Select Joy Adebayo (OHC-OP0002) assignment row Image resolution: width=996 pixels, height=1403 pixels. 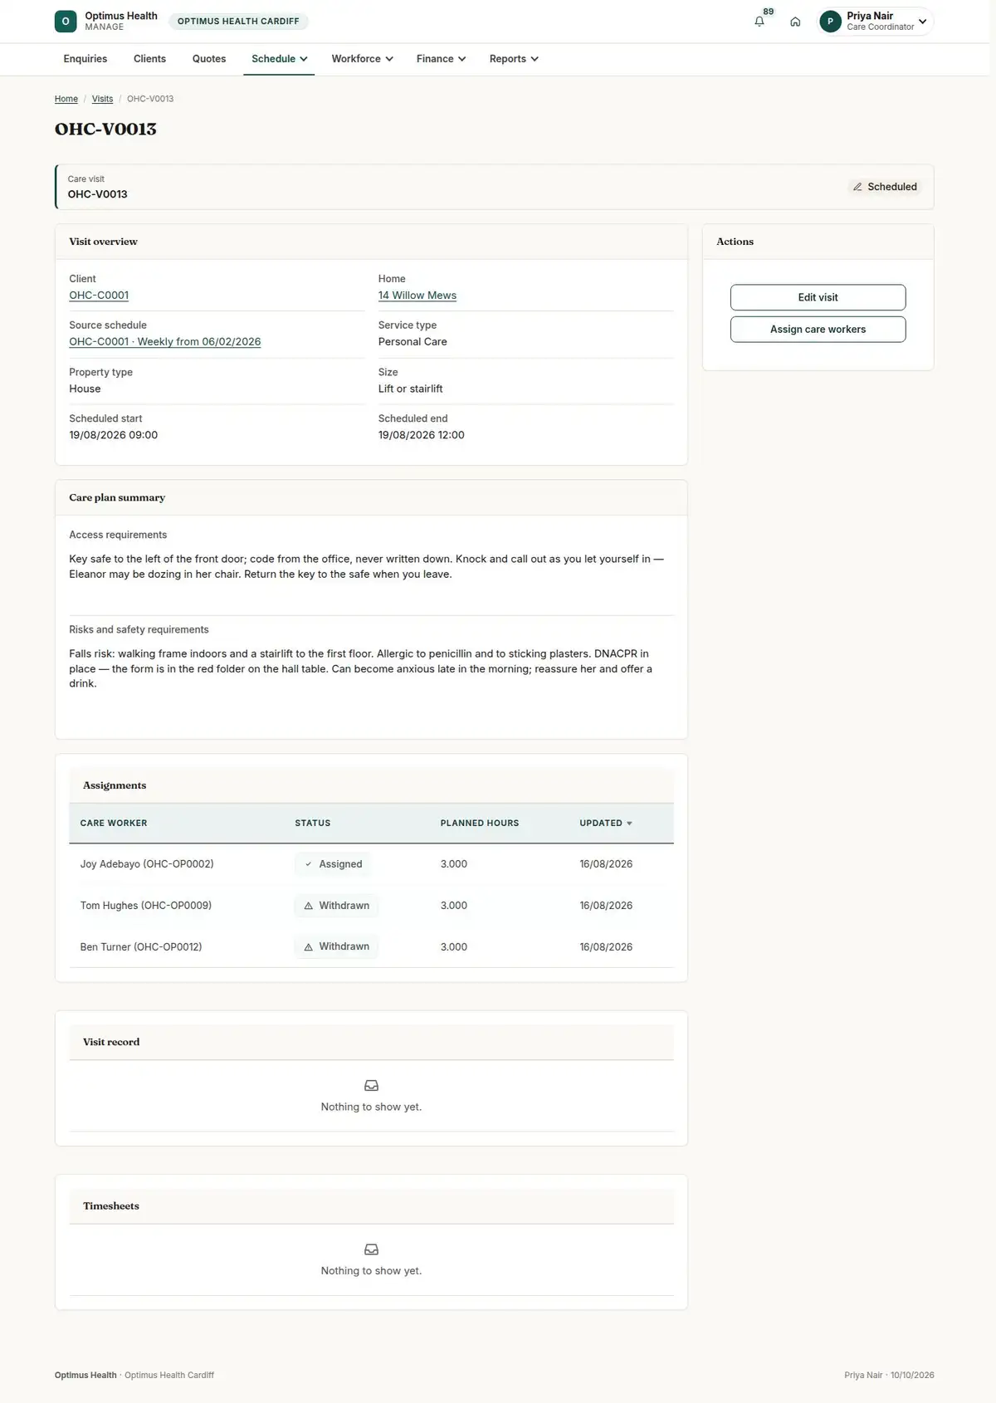[371, 864]
